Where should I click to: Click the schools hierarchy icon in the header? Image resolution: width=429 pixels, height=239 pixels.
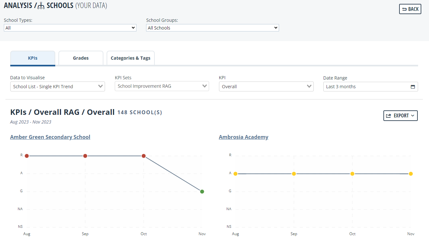[41, 6]
